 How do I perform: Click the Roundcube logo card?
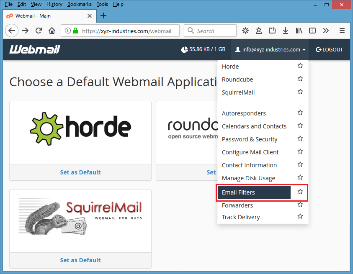(x=187, y=133)
